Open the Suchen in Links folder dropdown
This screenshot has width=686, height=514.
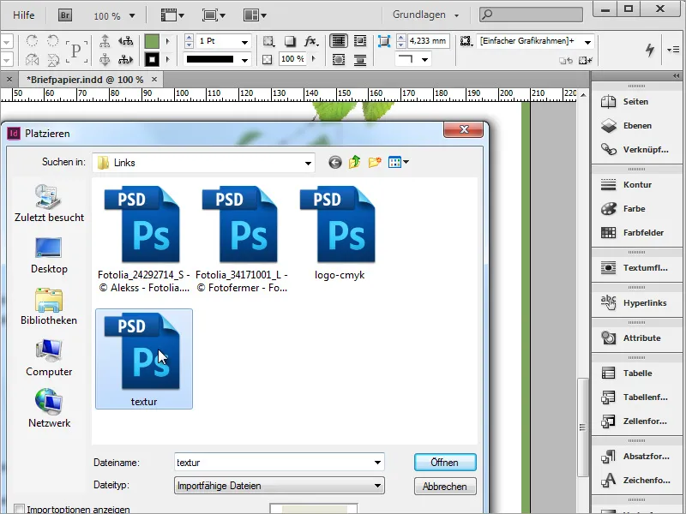coord(308,163)
